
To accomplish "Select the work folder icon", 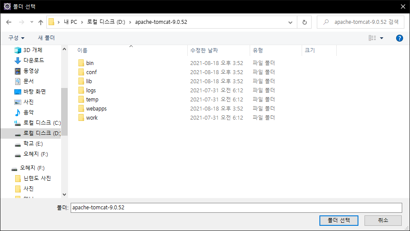I will (x=81, y=118).
